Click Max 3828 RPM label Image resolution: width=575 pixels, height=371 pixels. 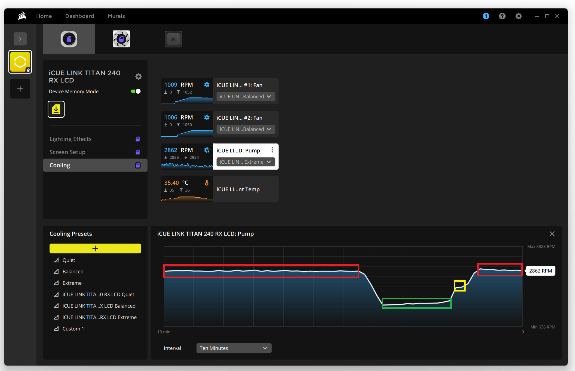541,246
